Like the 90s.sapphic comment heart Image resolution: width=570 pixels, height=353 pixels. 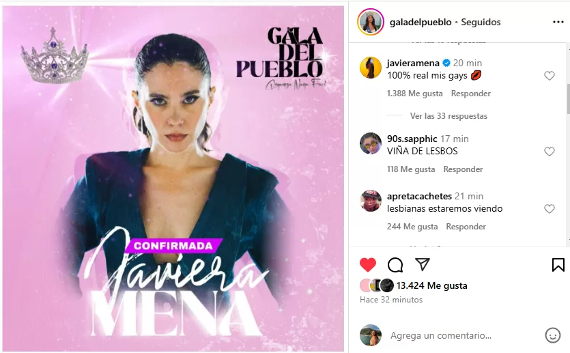[x=550, y=151]
